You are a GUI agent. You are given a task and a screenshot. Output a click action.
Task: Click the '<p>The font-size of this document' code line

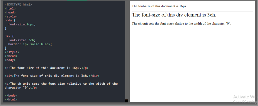(47, 68)
